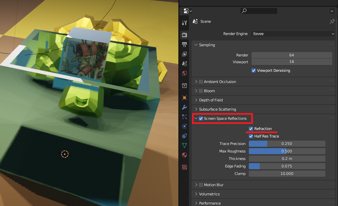Open the Tool properties tab

184,23
